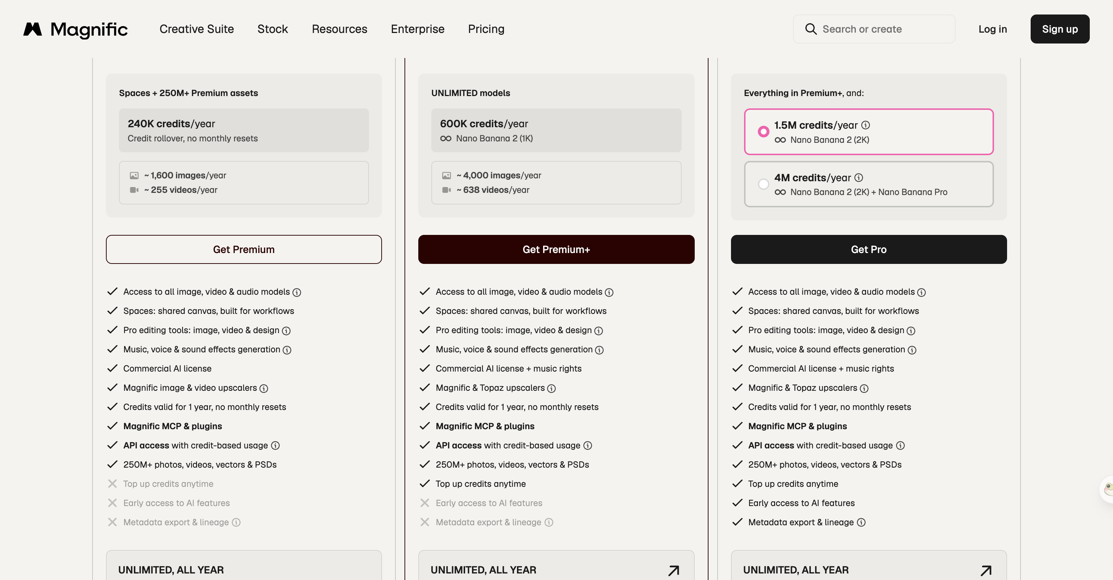Click Premium+ "Top up credits anytime" row
The width and height of the screenshot is (1113, 580).
click(480, 484)
